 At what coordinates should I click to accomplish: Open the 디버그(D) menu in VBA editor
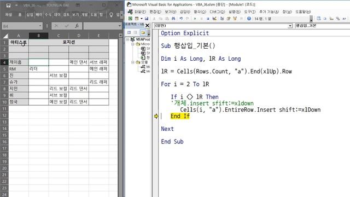click(217, 11)
